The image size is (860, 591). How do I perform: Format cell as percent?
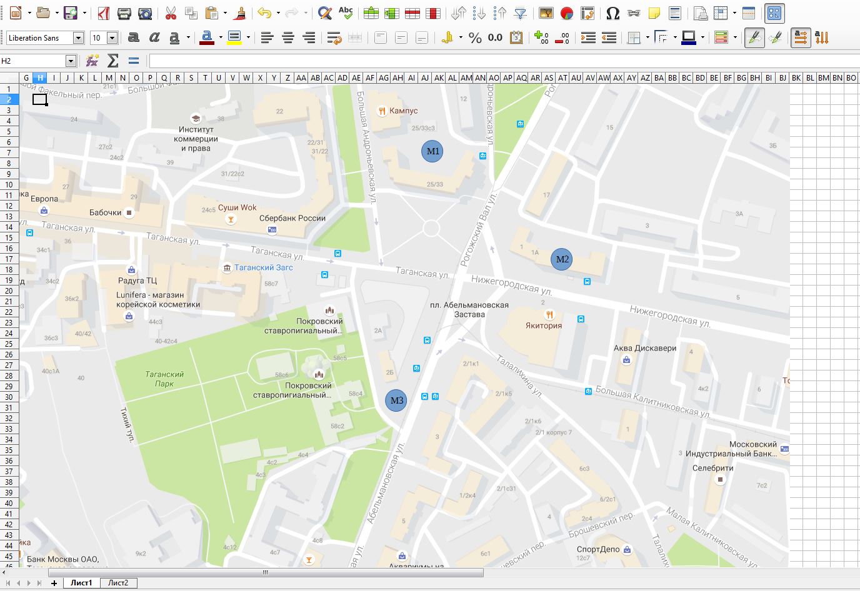[x=475, y=38]
